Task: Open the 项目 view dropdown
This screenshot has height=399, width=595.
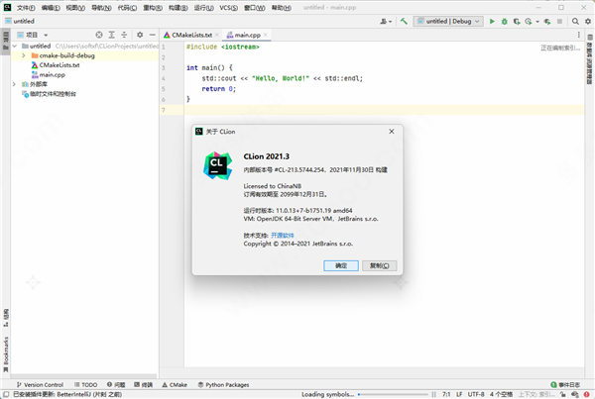Action: 34,35
